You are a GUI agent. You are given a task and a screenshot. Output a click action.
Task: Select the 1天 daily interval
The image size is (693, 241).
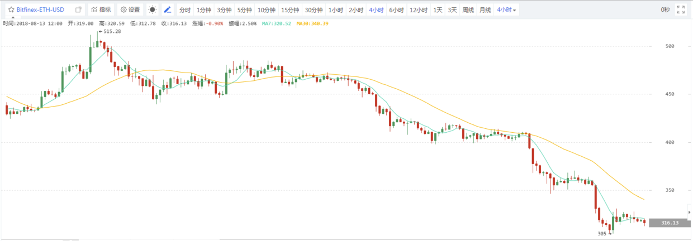click(x=438, y=10)
